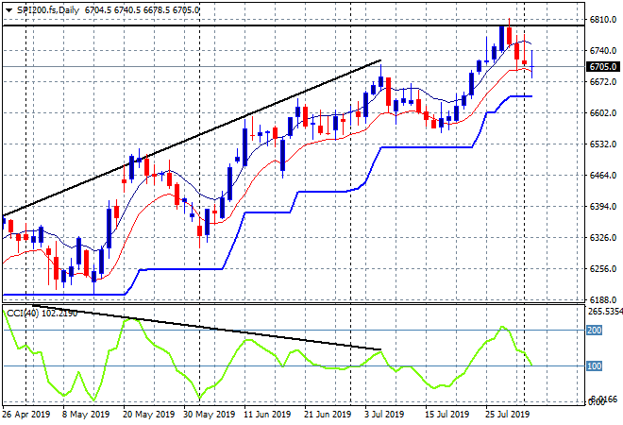Click the 6256.0 price axis label
The height and width of the screenshot is (425, 623).
pyautogui.click(x=603, y=269)
